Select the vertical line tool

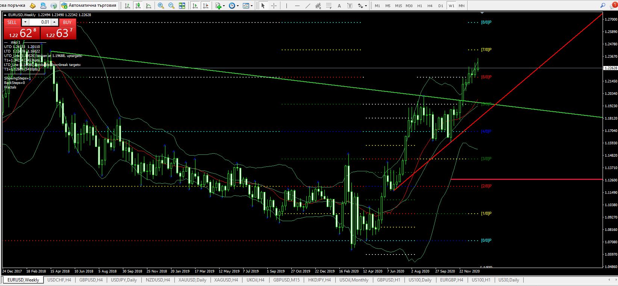pos(287,6)
